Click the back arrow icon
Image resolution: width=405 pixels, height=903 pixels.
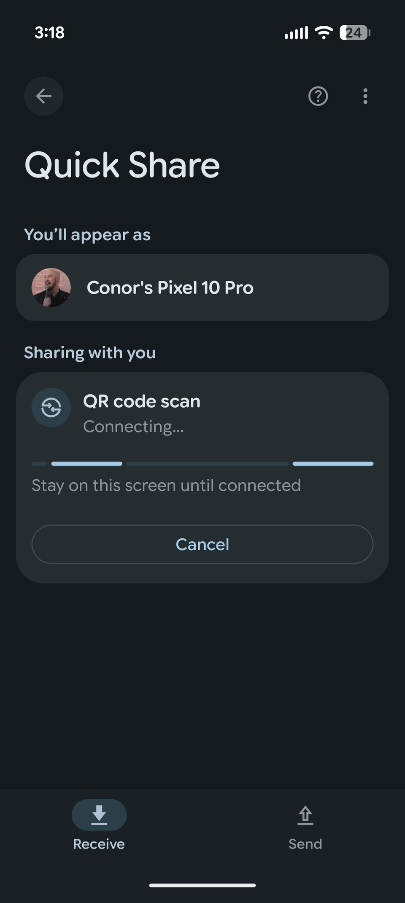click(43, 96)
